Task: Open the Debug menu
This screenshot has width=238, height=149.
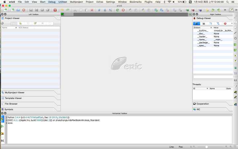Action: coord(52,2)
